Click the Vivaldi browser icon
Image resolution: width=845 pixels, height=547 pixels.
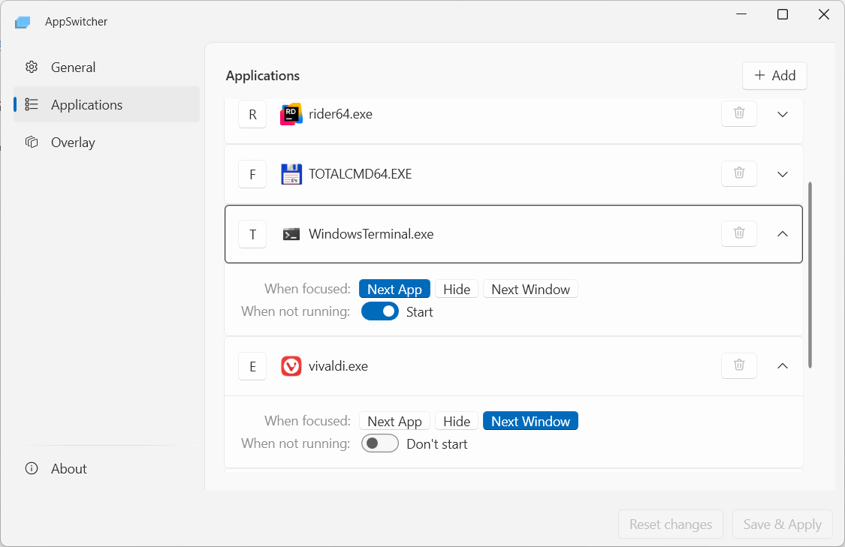click(291, 365)
